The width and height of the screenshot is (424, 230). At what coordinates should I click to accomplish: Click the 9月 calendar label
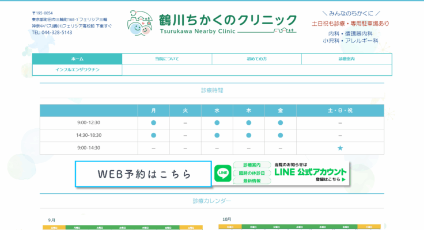(x=52, y=220)
